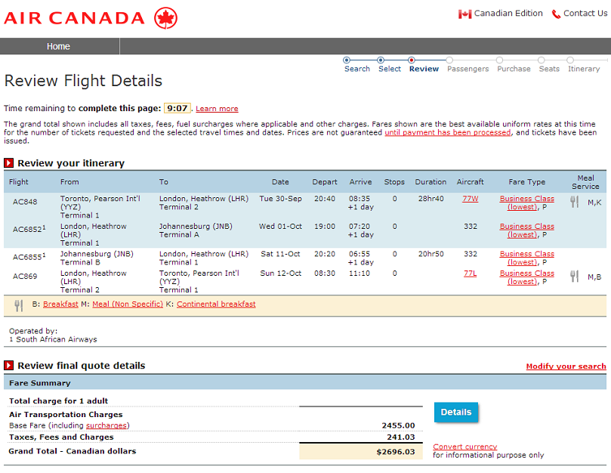Click the red arrow beside Review your itinerary
Image resolution: width=611 pixels, height=473 pixels.
pos(8,163)
